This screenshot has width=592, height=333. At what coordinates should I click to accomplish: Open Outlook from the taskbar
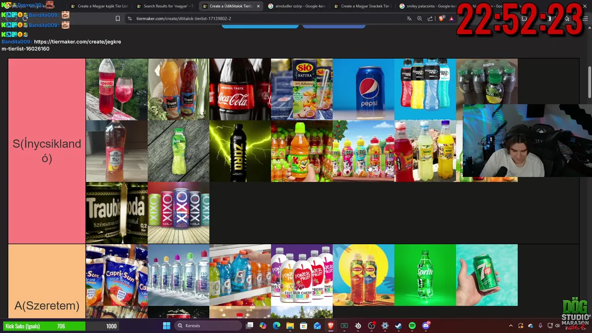click(x=317, y=326)
